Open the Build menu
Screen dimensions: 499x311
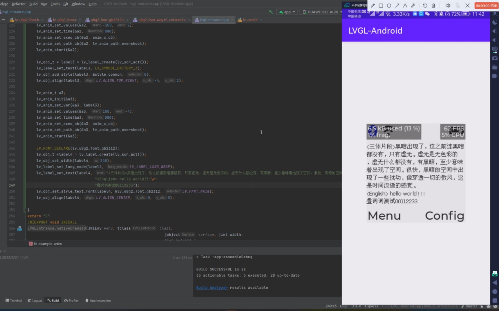pyautogui.click(x=33, y=4)
